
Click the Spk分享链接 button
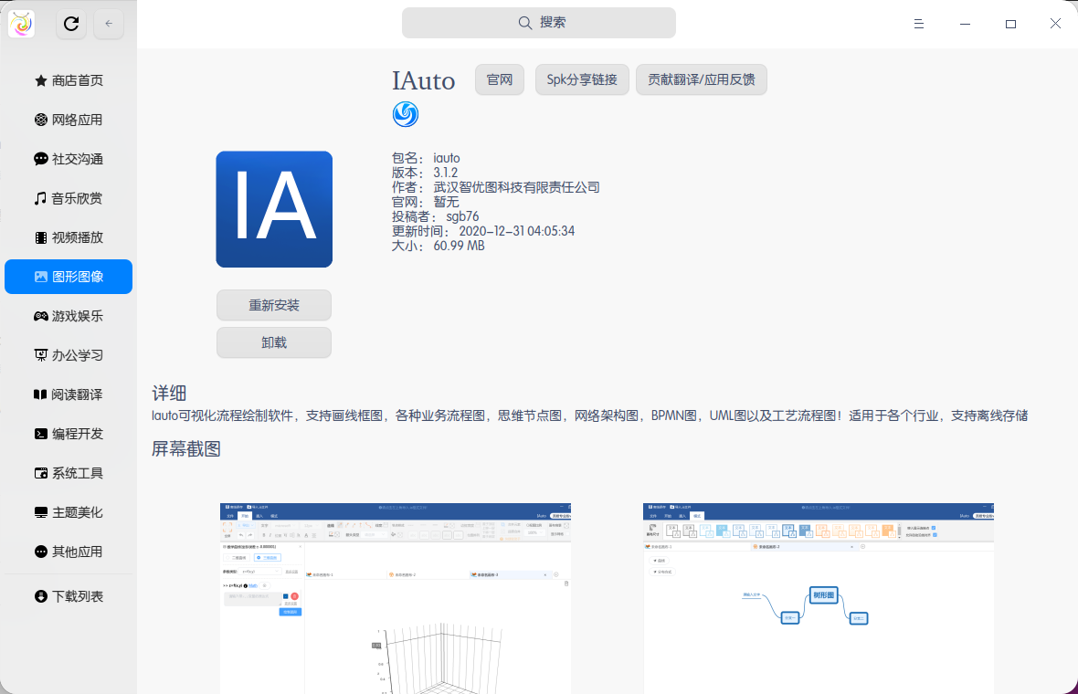[x=582, y=79]
